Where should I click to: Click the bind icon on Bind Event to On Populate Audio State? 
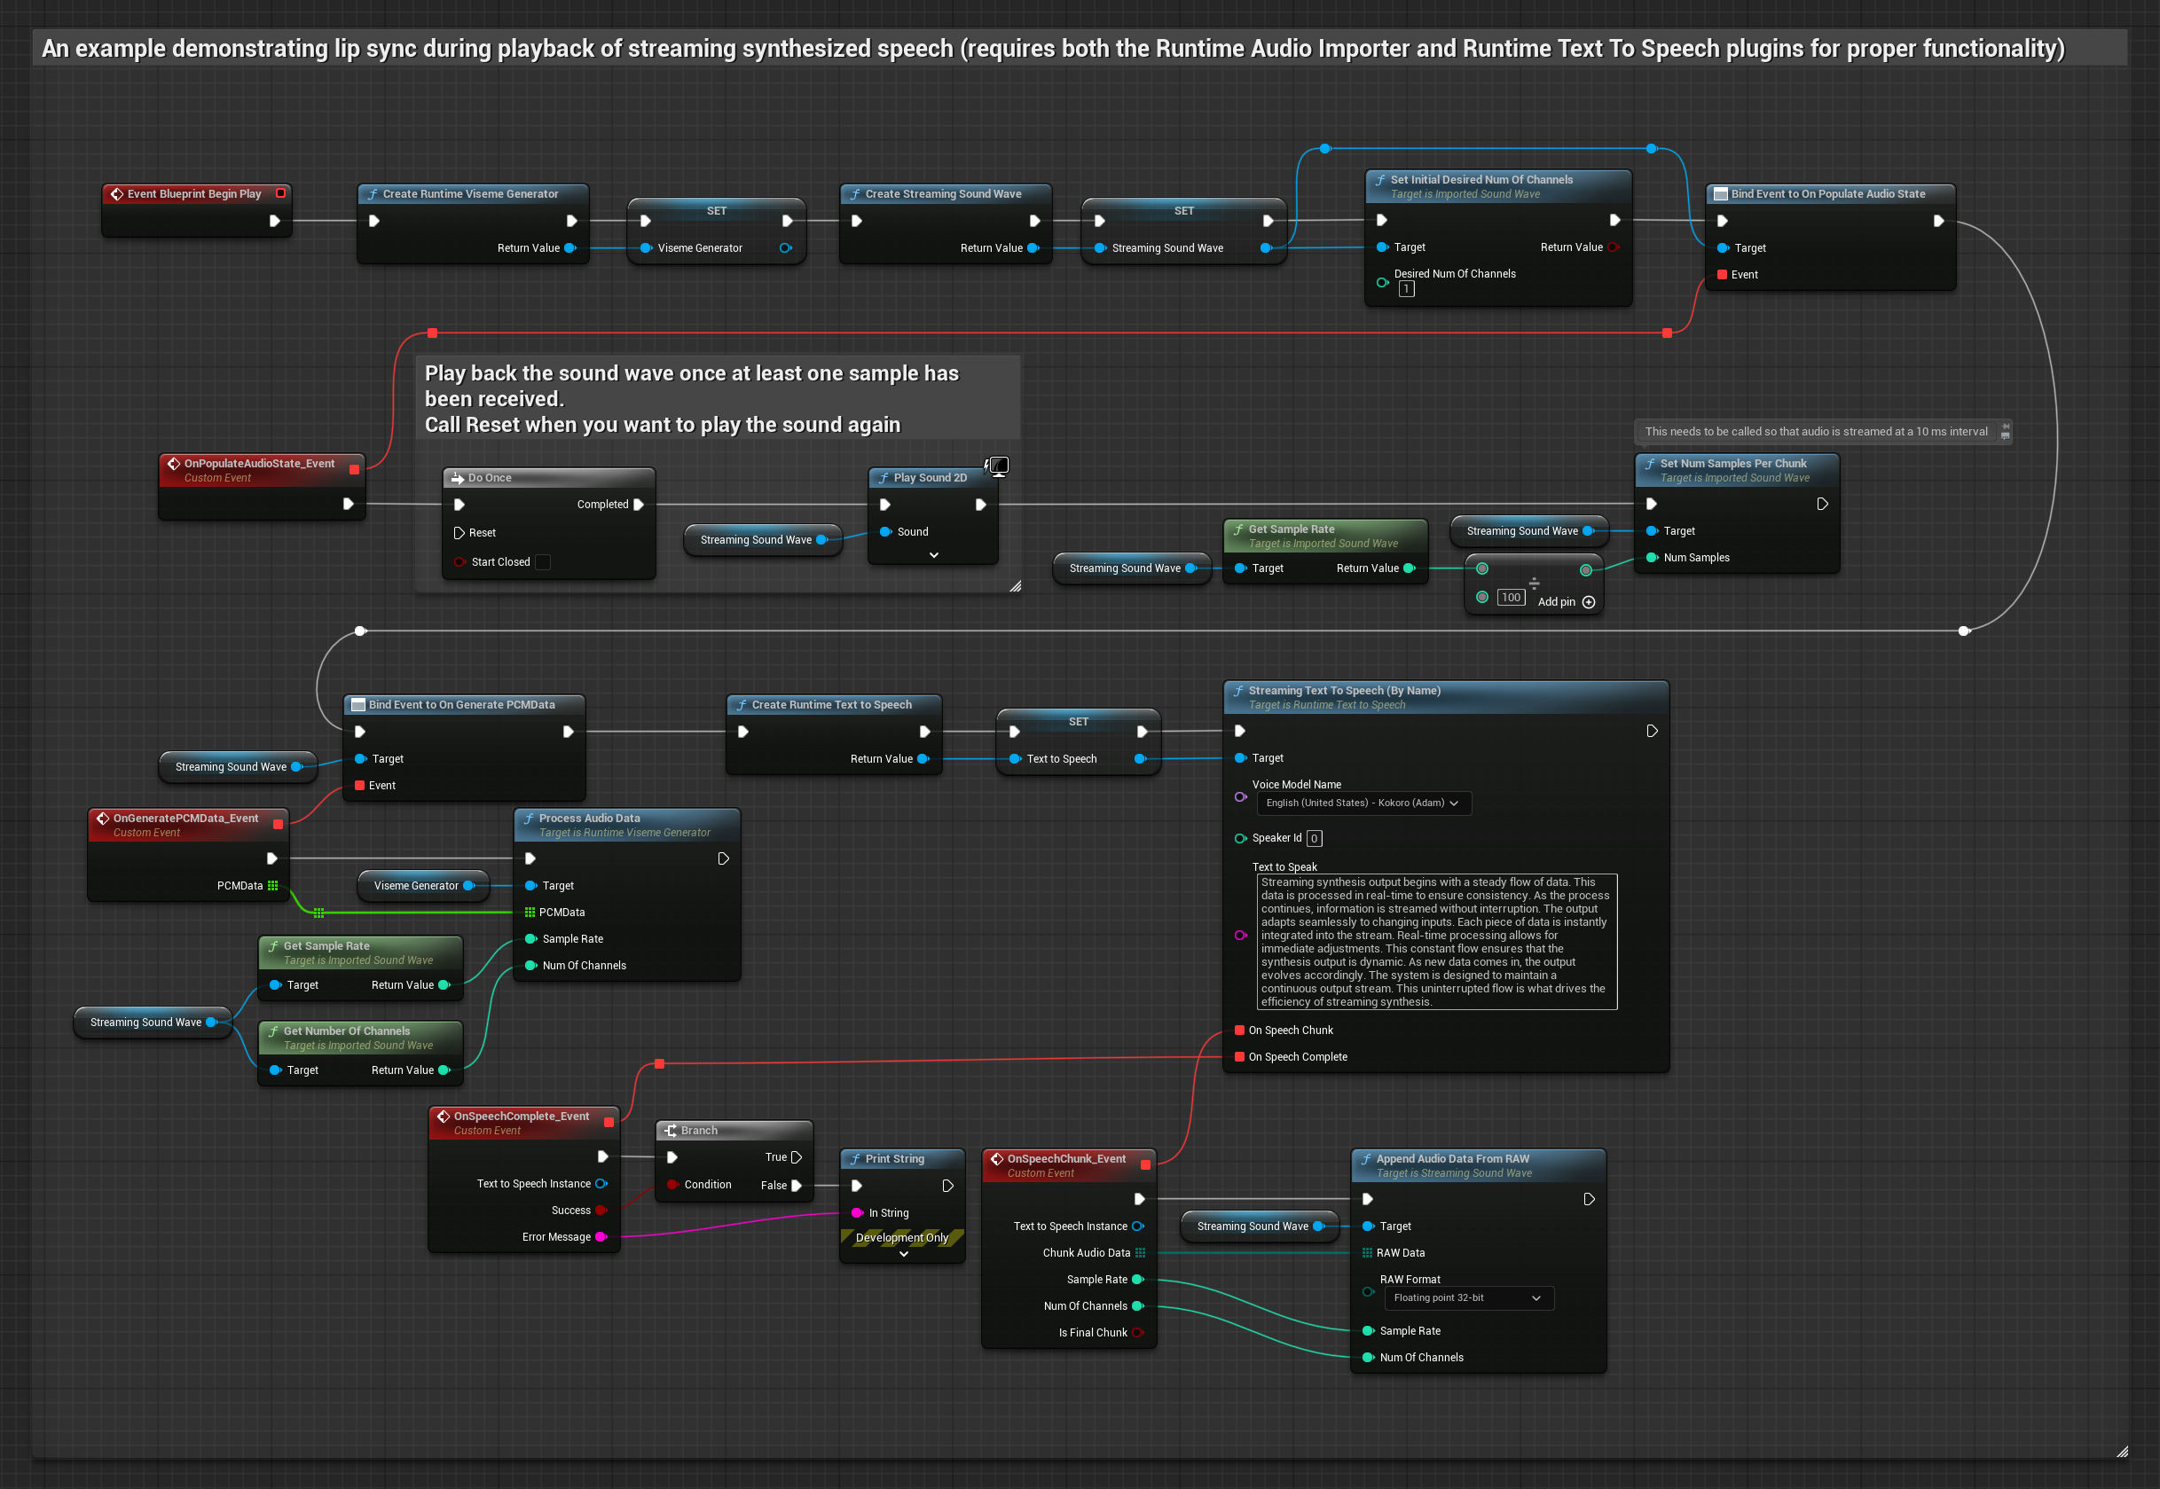click(1722, 194)
